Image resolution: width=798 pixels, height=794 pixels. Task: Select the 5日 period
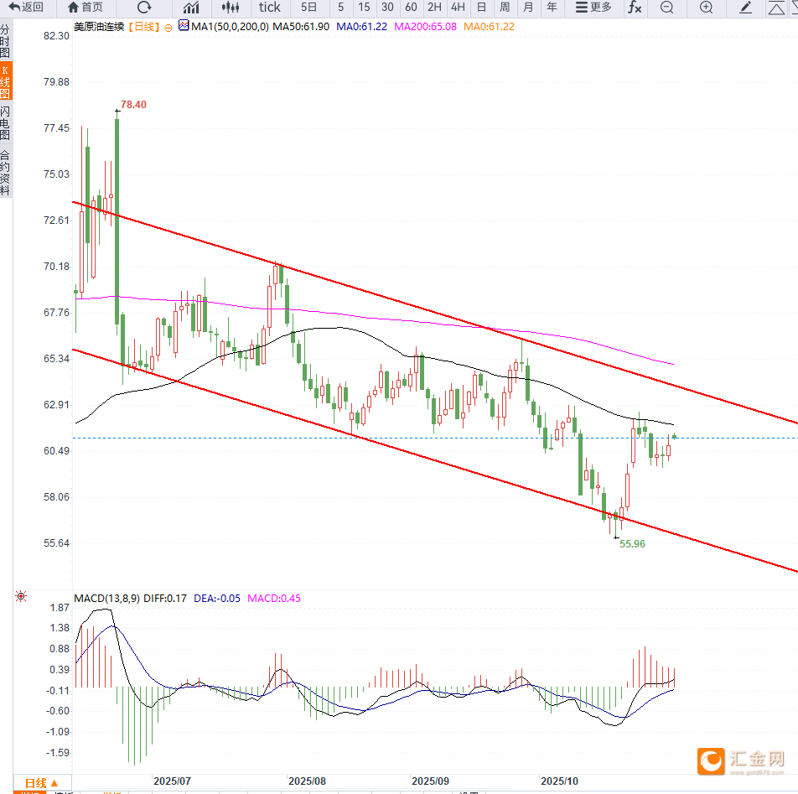(x=309, y=7)
